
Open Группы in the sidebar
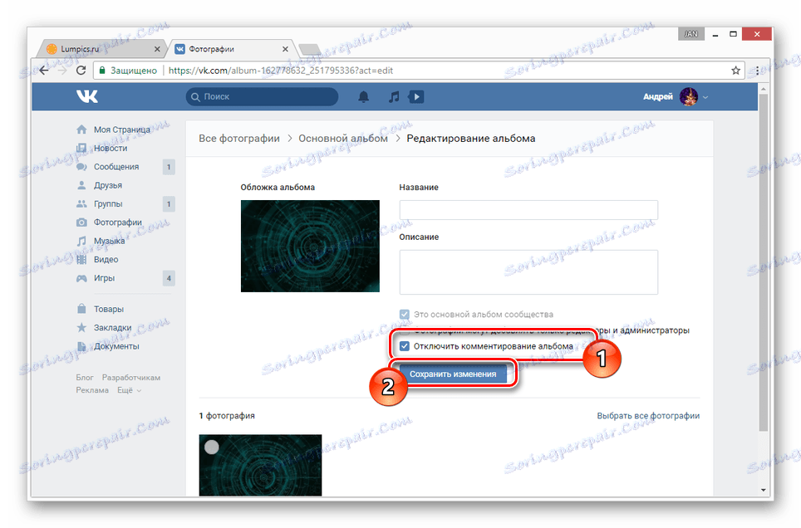pyautogui.click(x=108, y=203)
